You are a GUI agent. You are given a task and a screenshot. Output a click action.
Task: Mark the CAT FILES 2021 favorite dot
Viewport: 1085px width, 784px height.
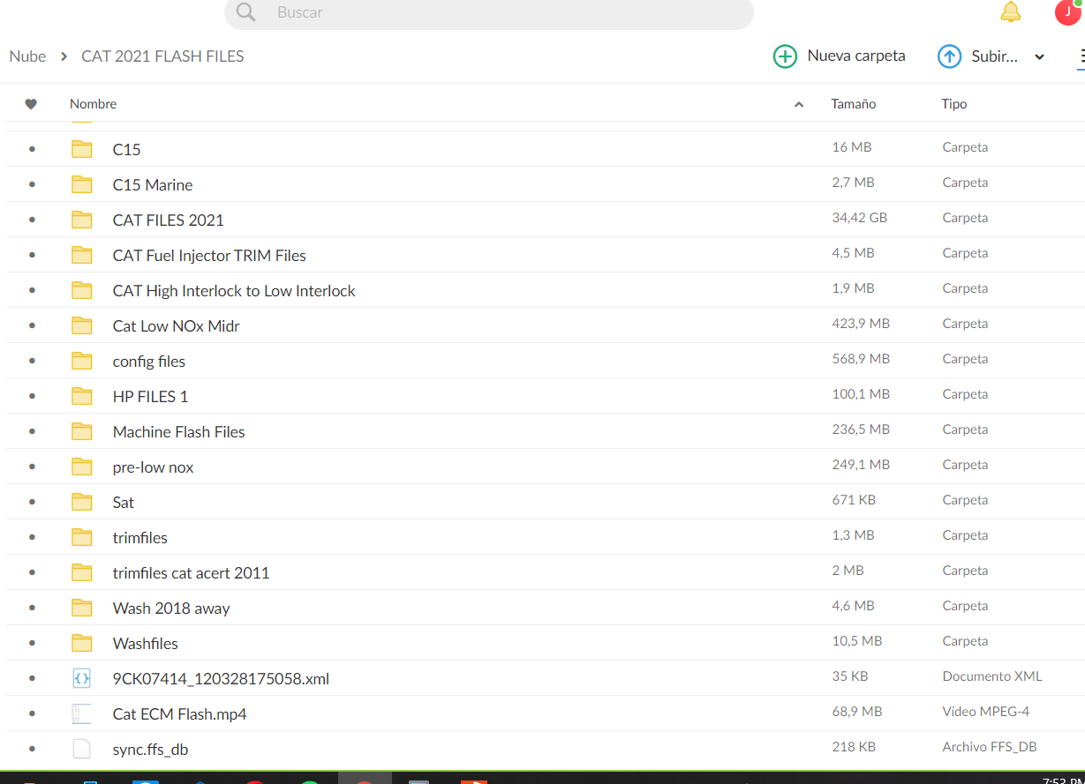pos(33,220)
